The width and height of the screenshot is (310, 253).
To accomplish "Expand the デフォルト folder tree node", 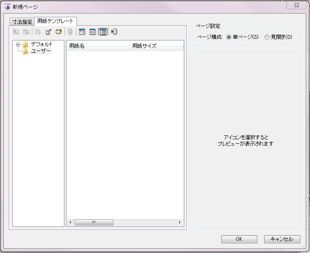I will pyautogui.click(x=18, y=44).
